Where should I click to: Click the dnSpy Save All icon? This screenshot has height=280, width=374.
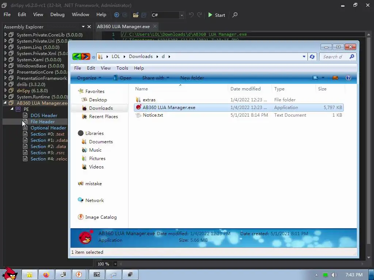point(144,15)
